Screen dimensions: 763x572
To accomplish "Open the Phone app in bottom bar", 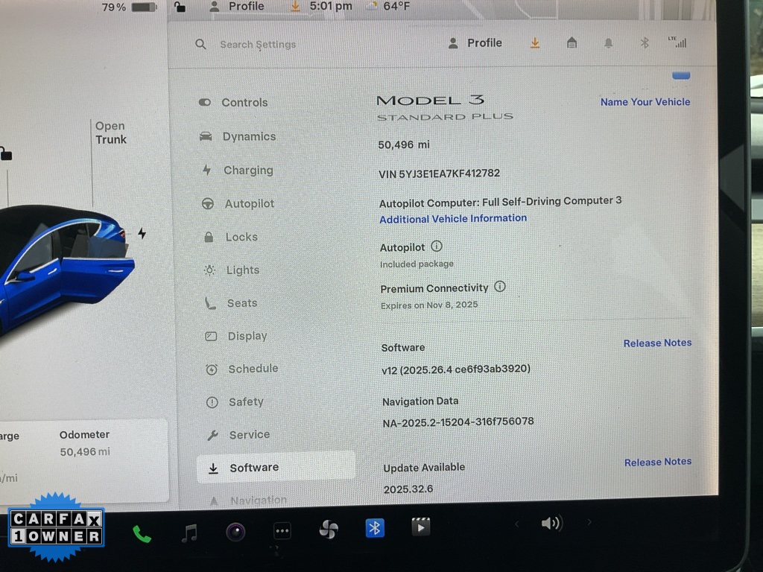I will tap(141, 533).
